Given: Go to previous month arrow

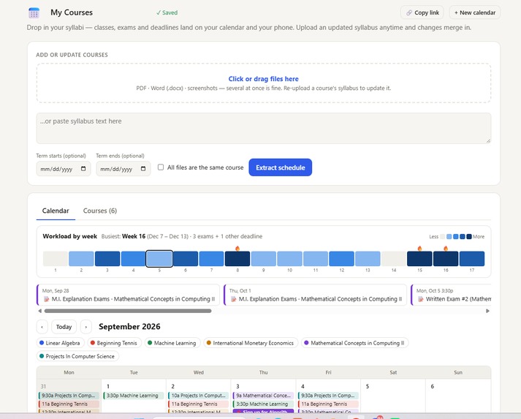Looking at the screenshot, I should point(42,327).
